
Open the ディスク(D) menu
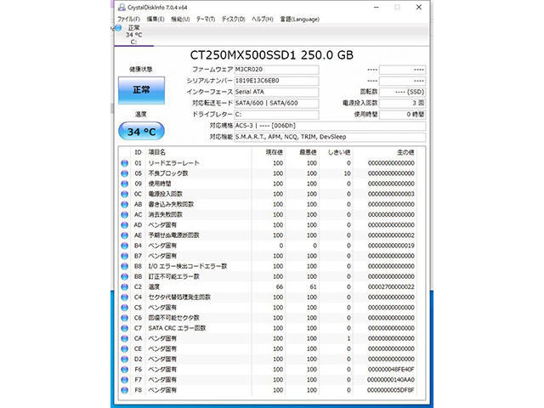233,19
